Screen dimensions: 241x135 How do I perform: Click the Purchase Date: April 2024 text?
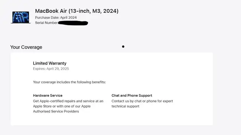pos(56,18)
